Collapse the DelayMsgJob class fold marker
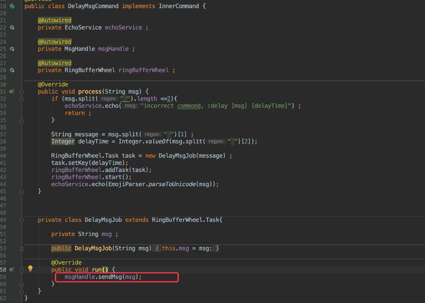The width and height of the screenshot is (425, 303). [x=22, y=220]
